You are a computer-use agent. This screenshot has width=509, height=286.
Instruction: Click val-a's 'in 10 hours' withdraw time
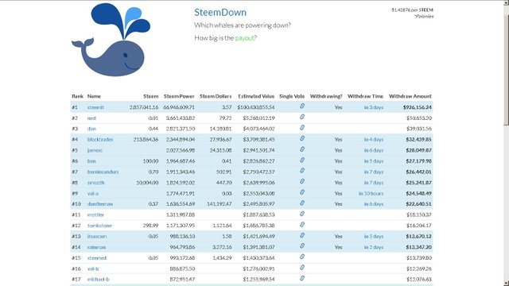pos(371,193)
